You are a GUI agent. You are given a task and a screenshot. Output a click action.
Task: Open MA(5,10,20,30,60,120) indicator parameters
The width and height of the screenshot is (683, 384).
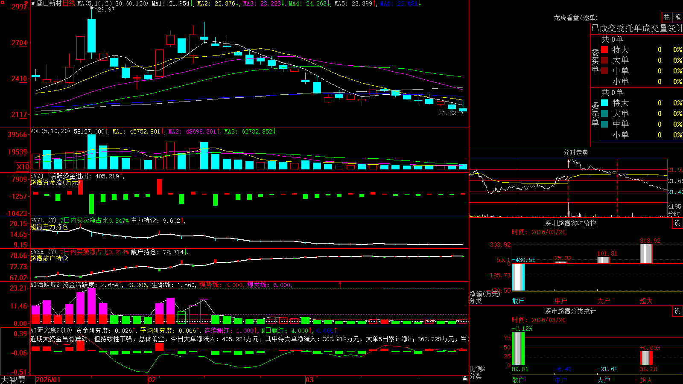click(x=113, y=3)
